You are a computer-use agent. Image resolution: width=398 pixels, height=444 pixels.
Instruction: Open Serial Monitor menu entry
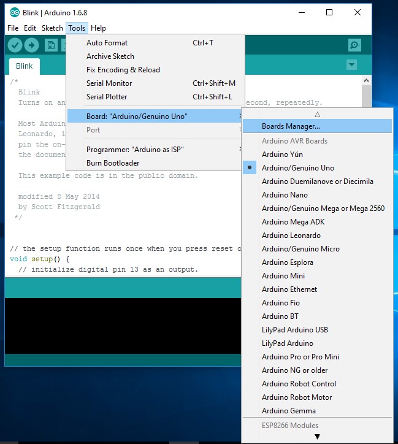(155, 83)
